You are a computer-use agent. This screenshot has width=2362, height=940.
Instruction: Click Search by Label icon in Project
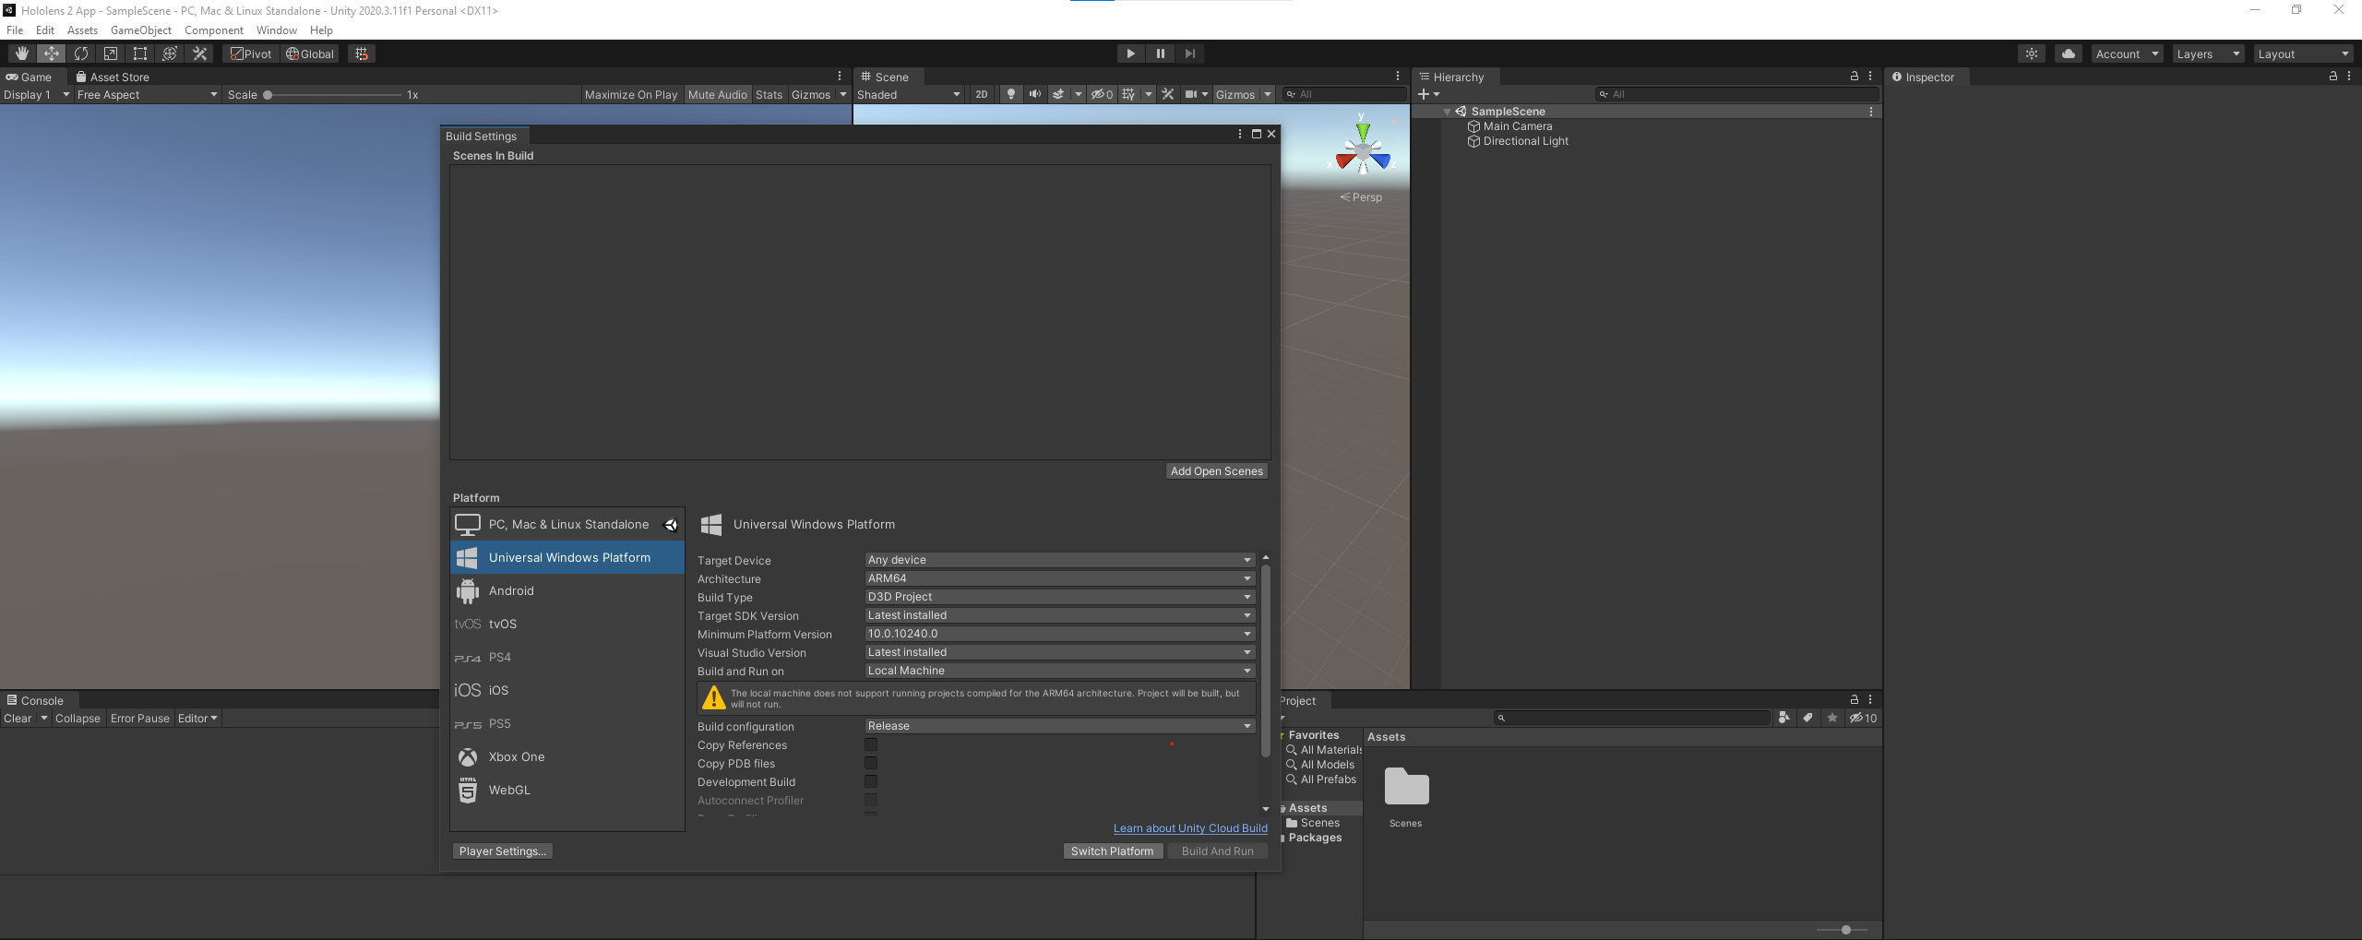click(x=1808, y=718)
